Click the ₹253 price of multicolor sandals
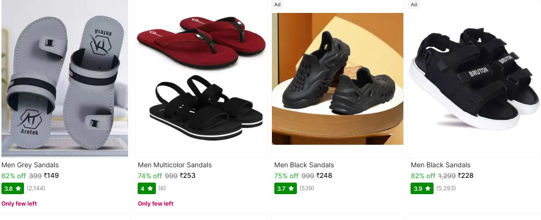 click(x=188, y=175)
